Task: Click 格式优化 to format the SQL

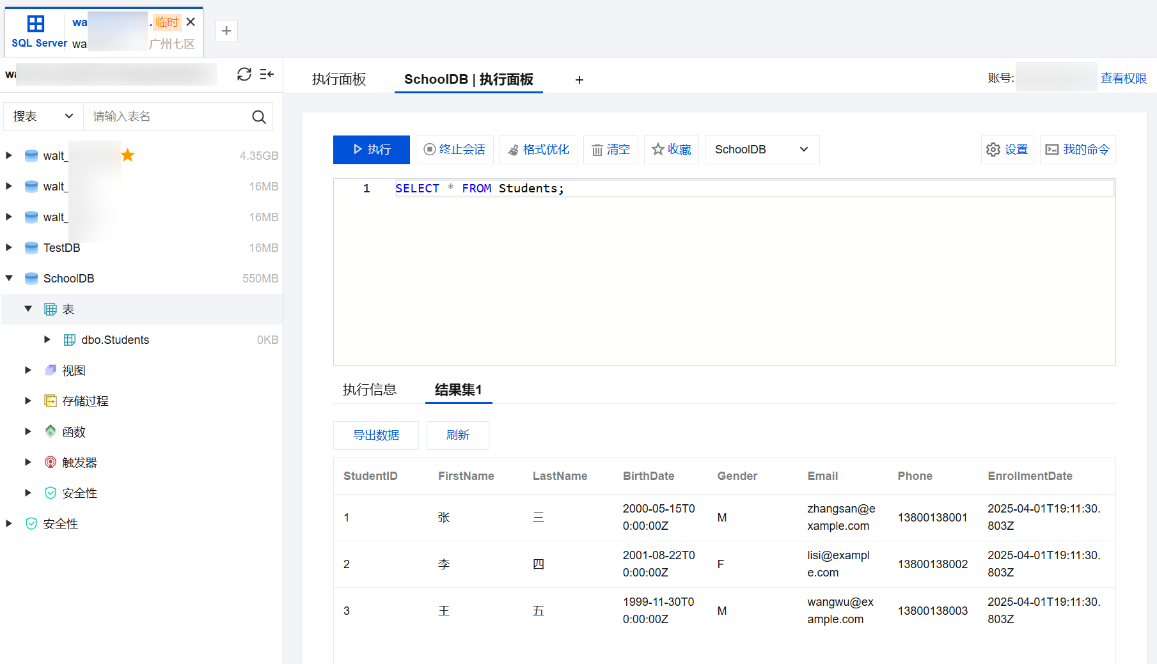Action: click(x=538, y=150)
